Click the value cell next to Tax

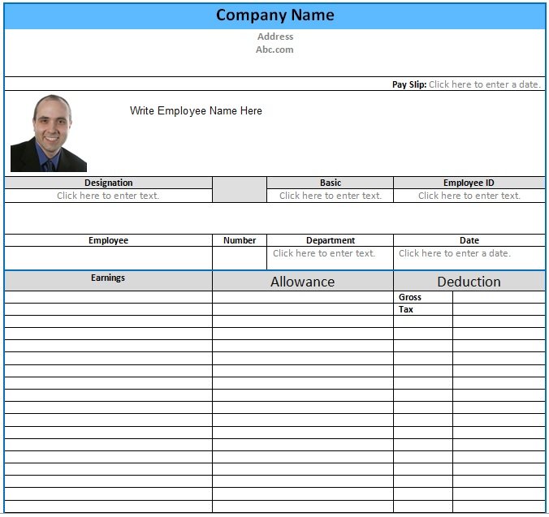[x=499, y=309]
